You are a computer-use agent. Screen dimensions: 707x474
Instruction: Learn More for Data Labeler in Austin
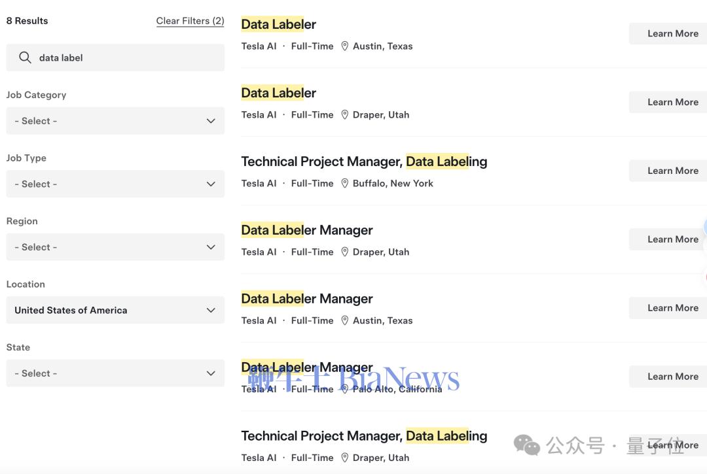click(668, 34)
